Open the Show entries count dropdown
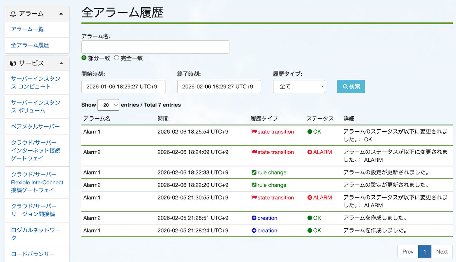This screenshot has height=262, width=456. click(108, 105)
